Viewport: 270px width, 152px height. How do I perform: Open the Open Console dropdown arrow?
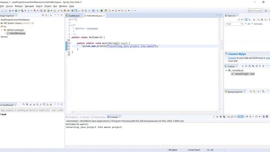click(259, 117)
